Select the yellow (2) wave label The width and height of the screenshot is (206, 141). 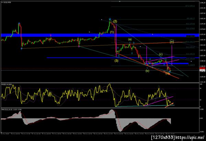(x=115, y=21)
